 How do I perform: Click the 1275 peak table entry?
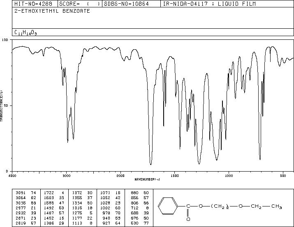(x=82, y=213)
